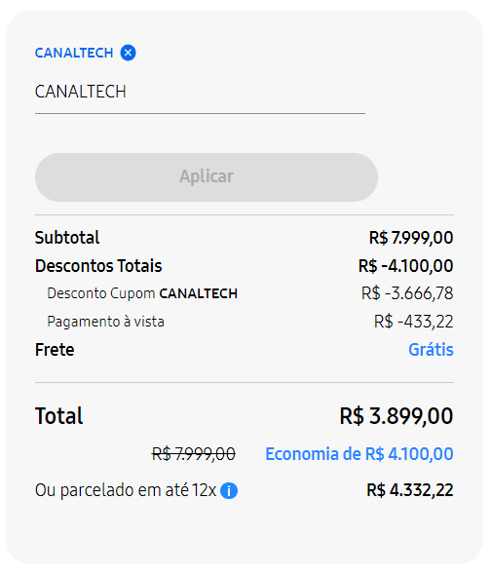Click the Ou parcelado em até 12x text
Image resolution: width=491 pixels, height=576 pixels.
(126, 490)
